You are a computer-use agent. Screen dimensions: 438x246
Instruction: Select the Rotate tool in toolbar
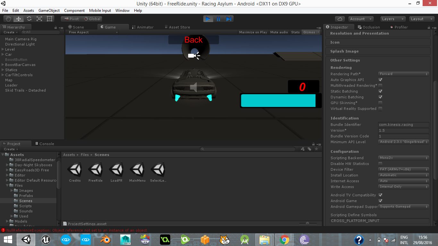coord(29,19)
